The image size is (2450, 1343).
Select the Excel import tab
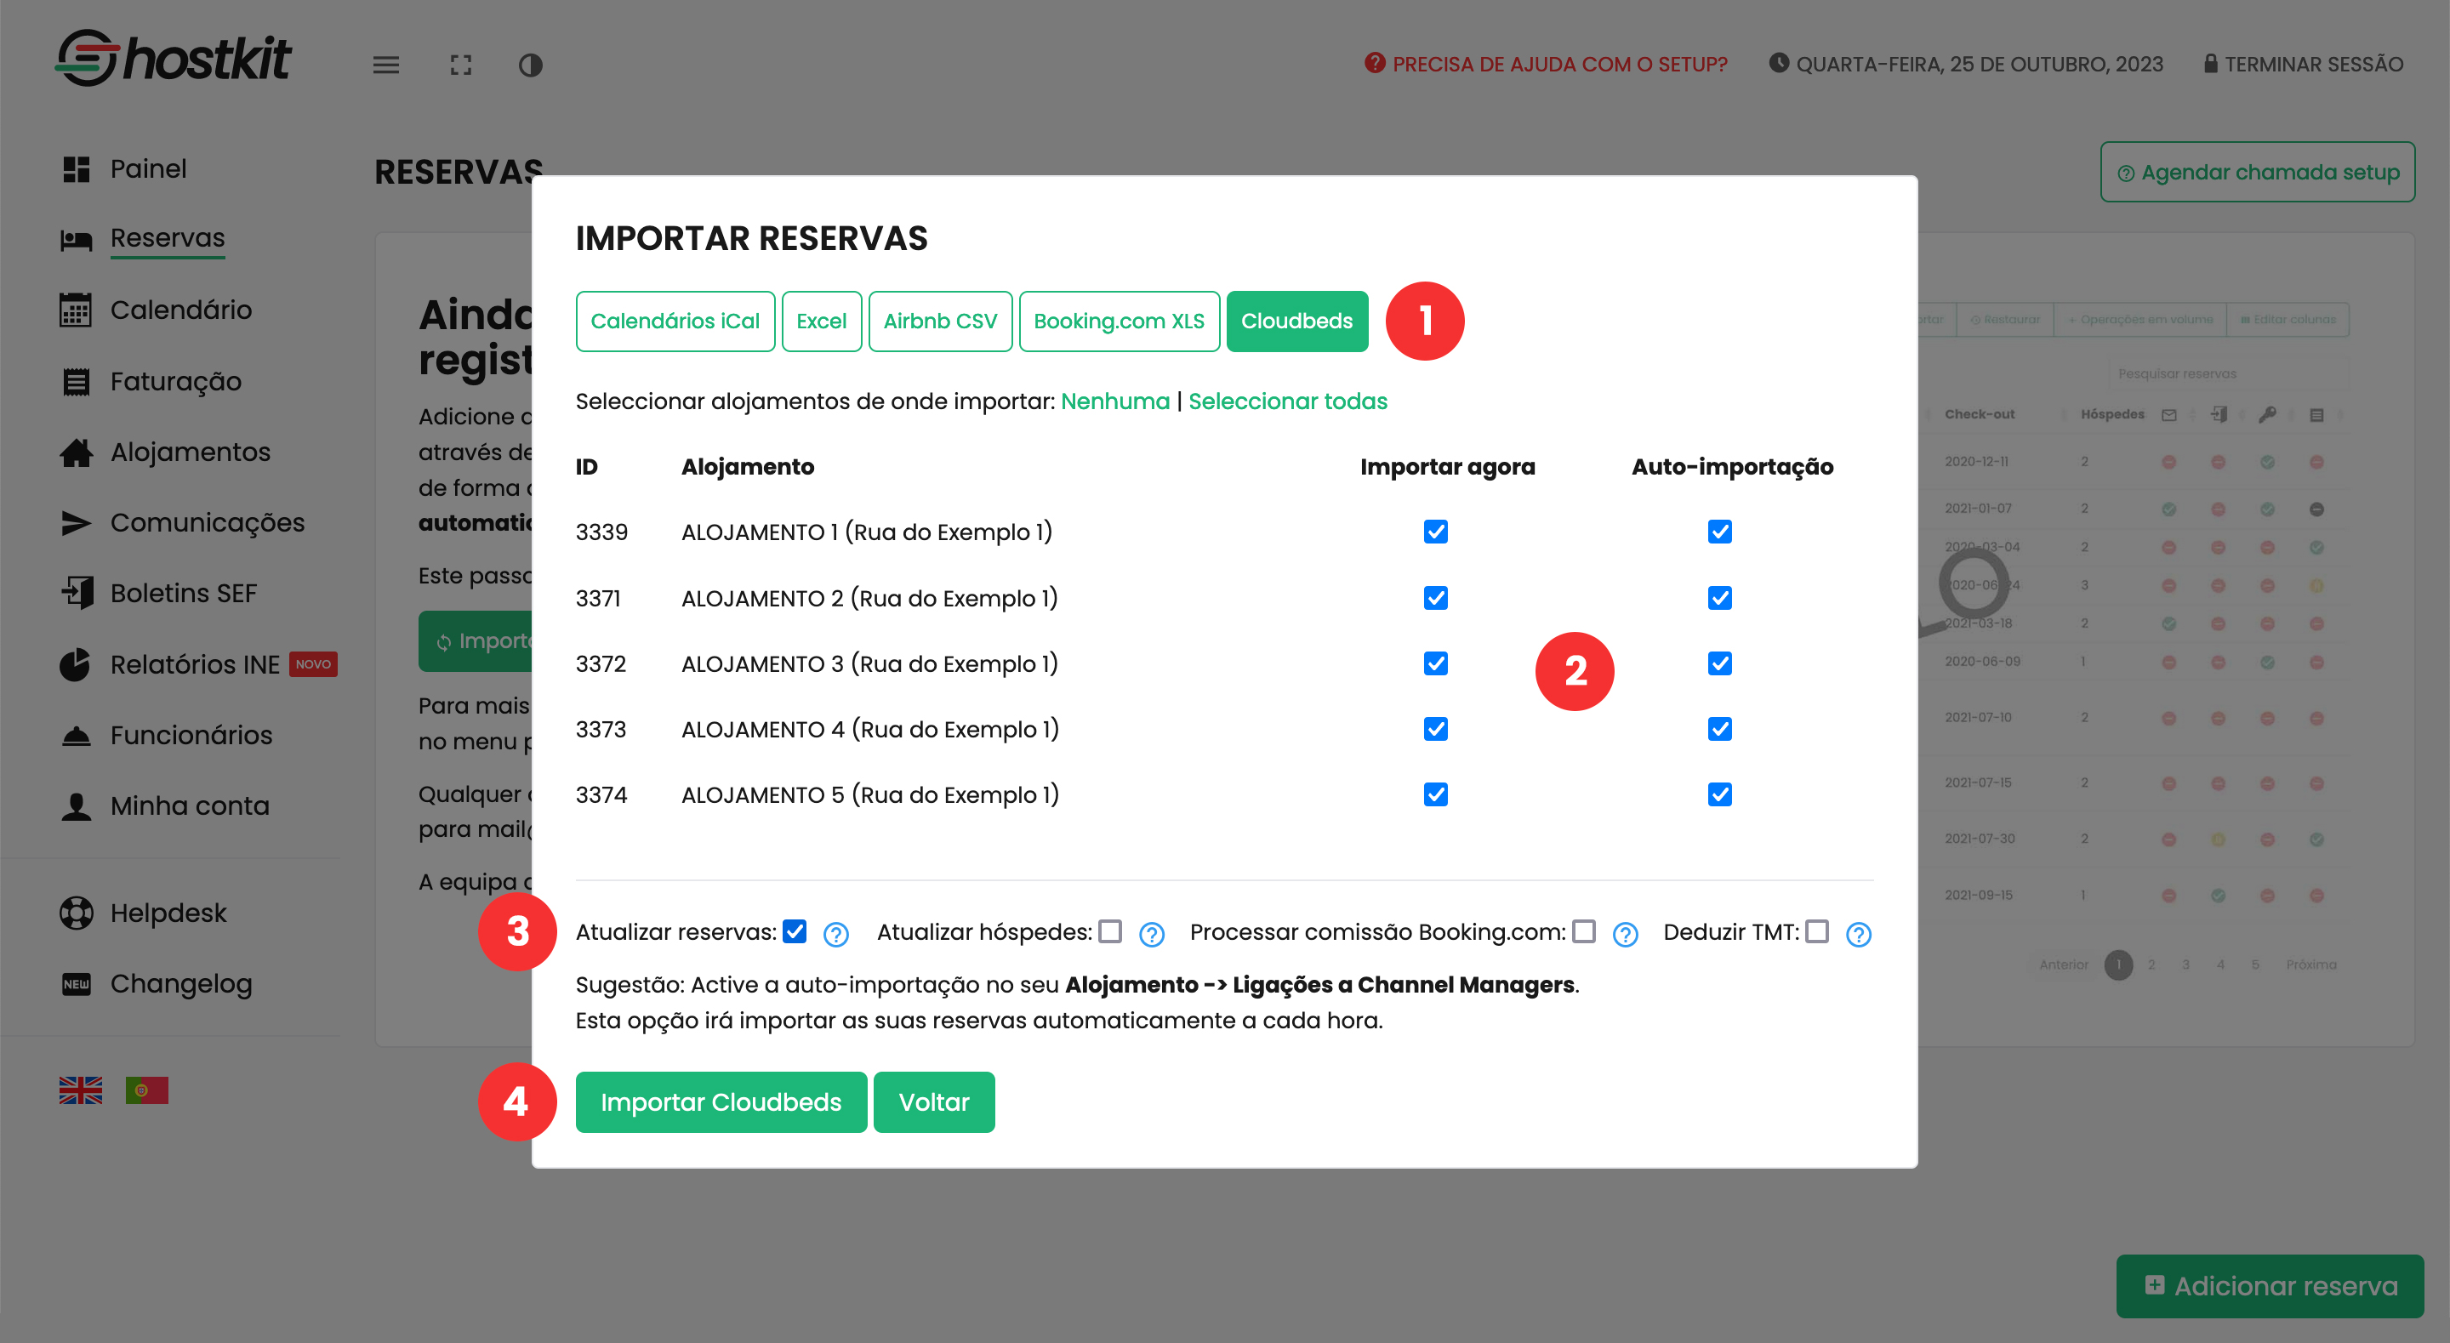point(822,322)
